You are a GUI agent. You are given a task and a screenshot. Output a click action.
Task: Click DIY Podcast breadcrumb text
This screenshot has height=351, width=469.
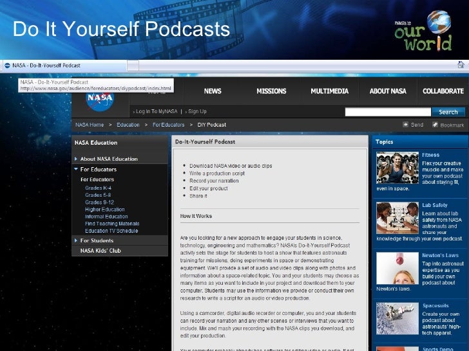[x=211, y=125]
